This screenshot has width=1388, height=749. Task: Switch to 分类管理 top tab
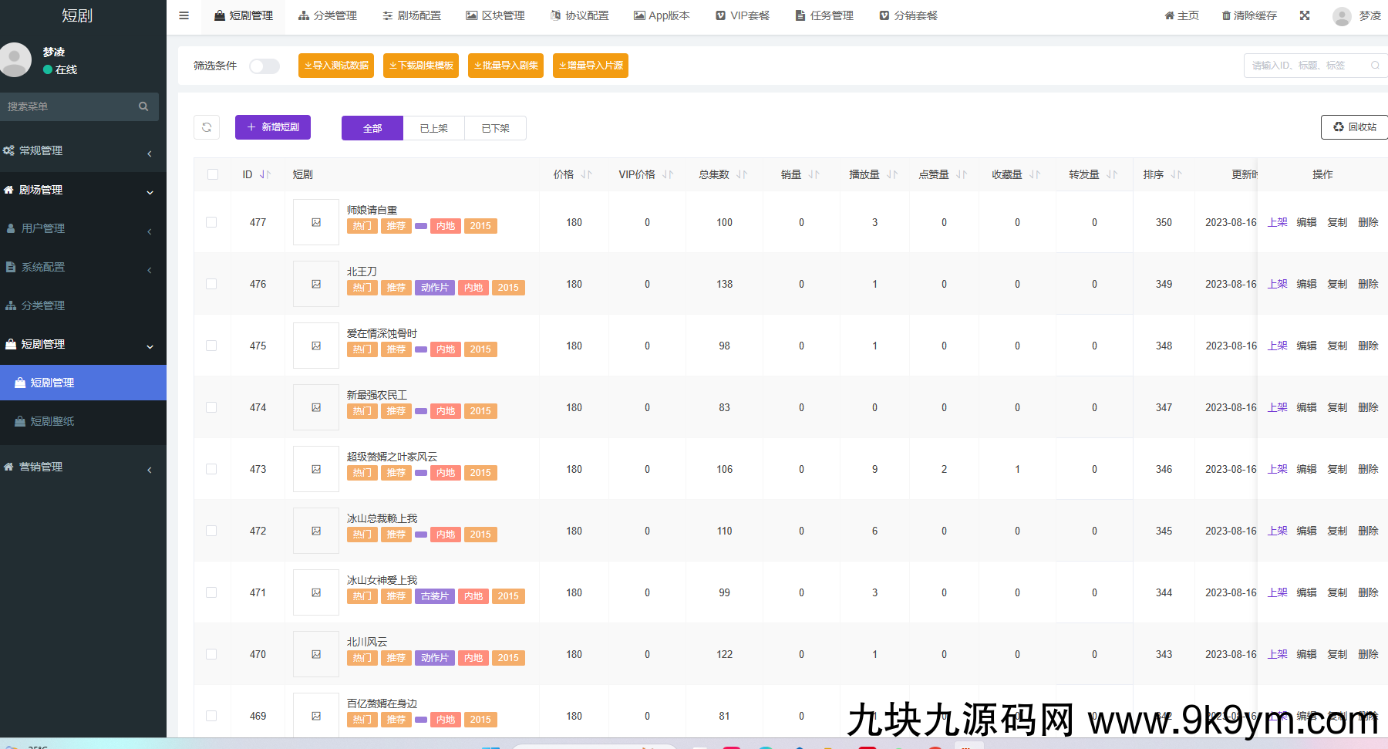click(x=328, y=15)
